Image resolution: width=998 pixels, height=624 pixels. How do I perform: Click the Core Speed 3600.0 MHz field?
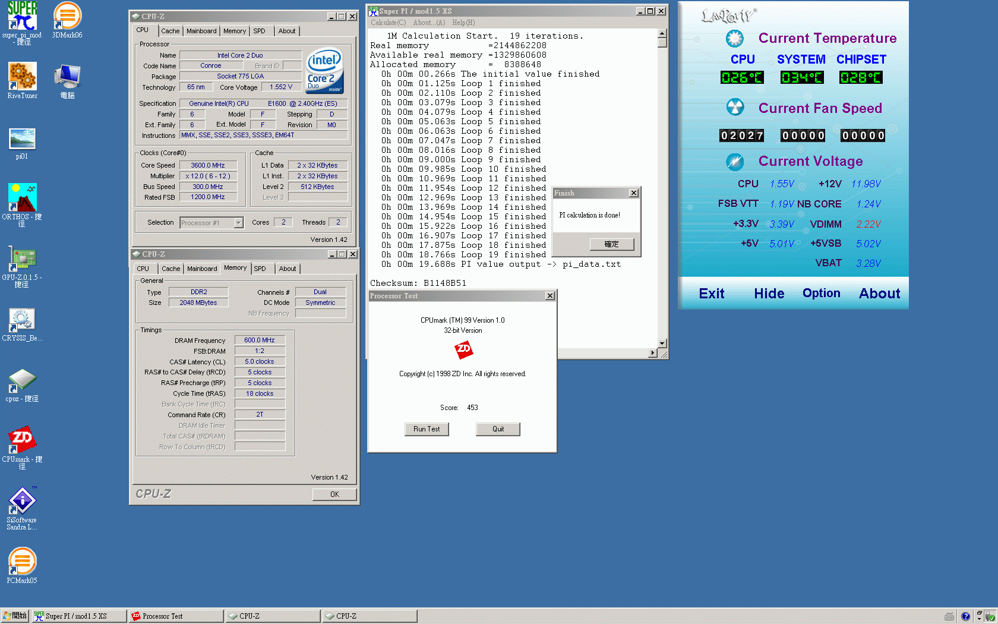pyautogui.click(x=208, y=165)
